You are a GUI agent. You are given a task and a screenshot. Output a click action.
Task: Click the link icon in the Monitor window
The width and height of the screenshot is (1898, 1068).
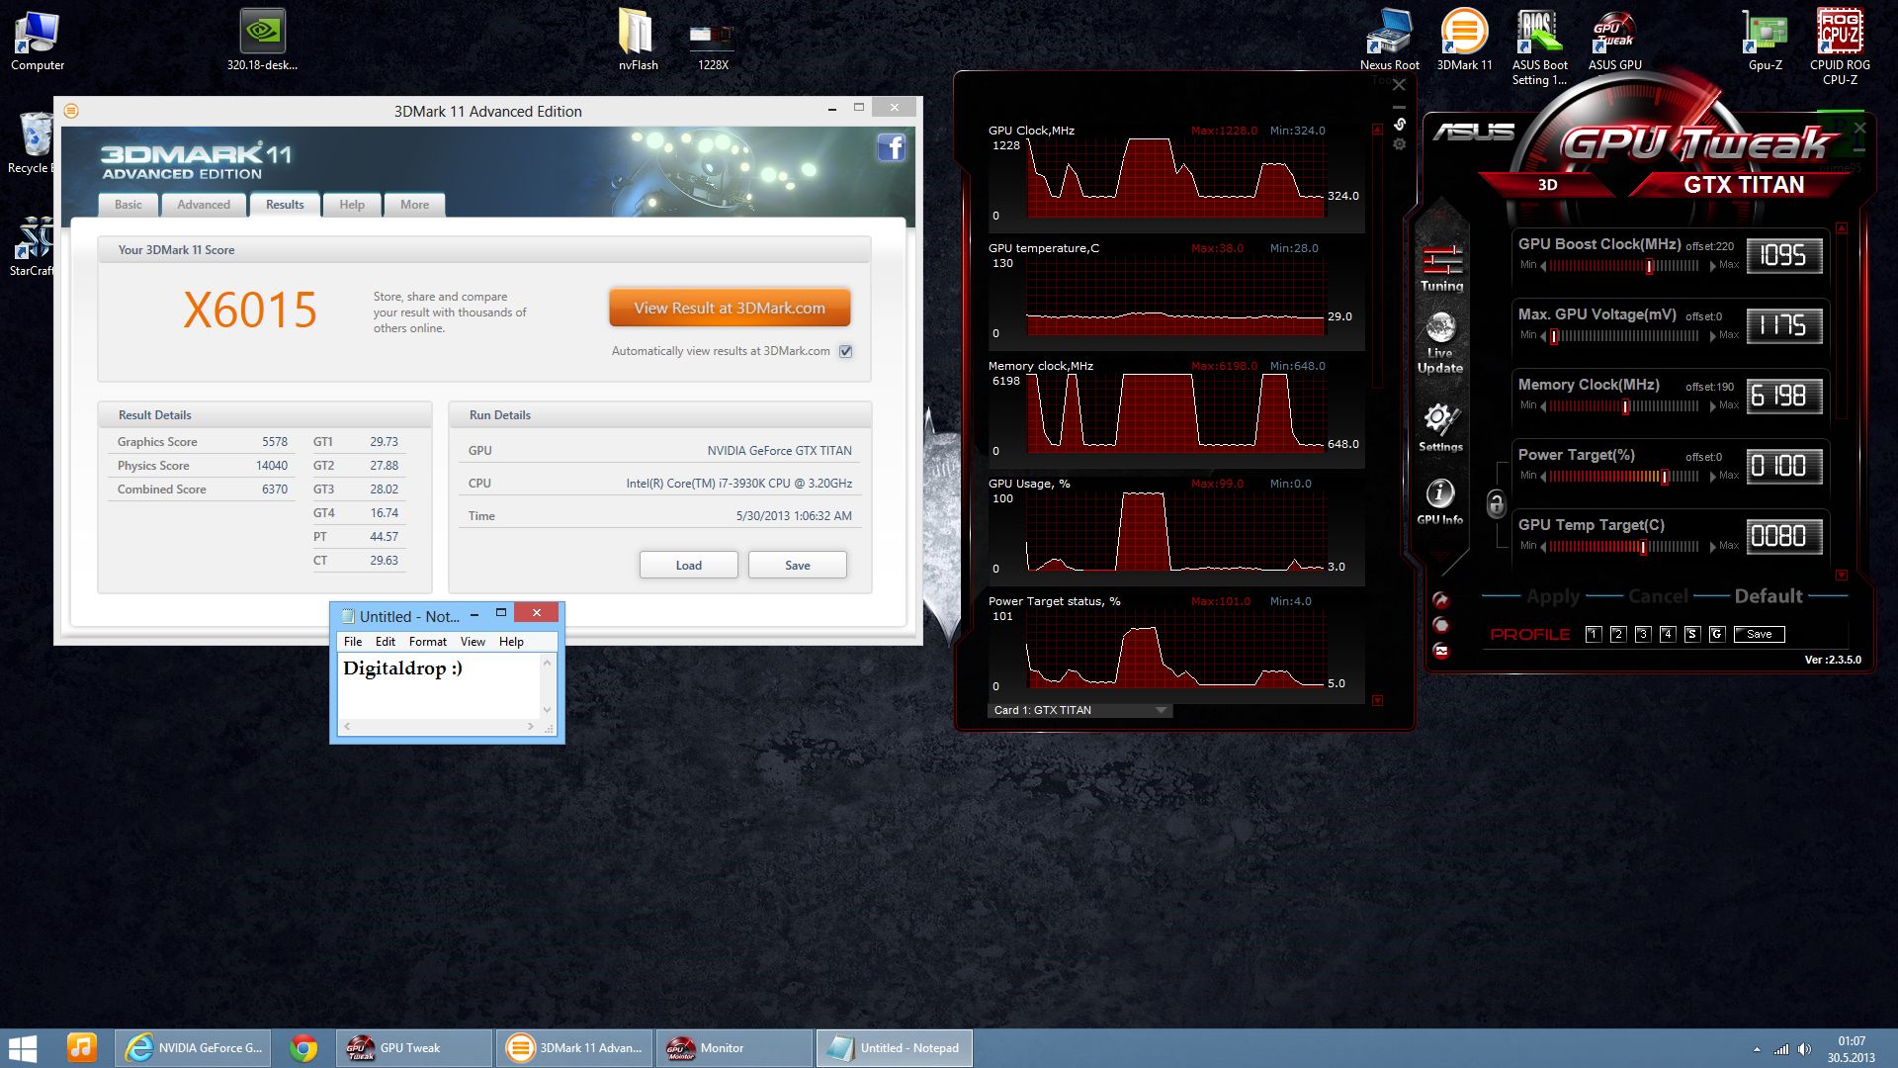pyautogui.click(x=1399, y=124)
